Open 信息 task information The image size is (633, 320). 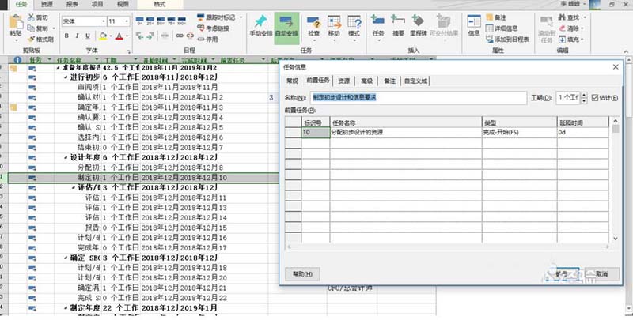tap(473, 27)
